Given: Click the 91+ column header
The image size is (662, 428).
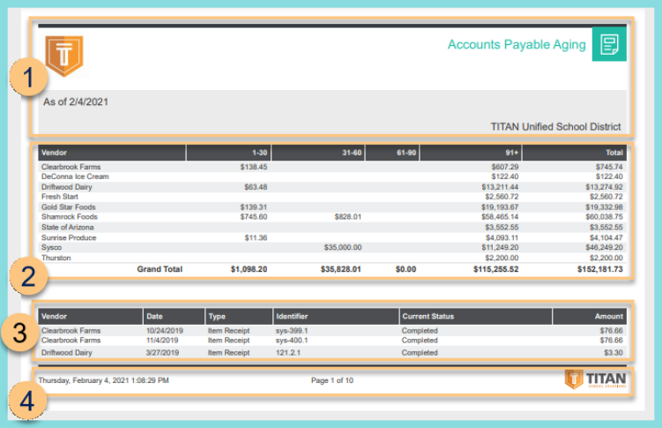Looking at the screenshot, I should pyautogui.click(x=471, y=153).
